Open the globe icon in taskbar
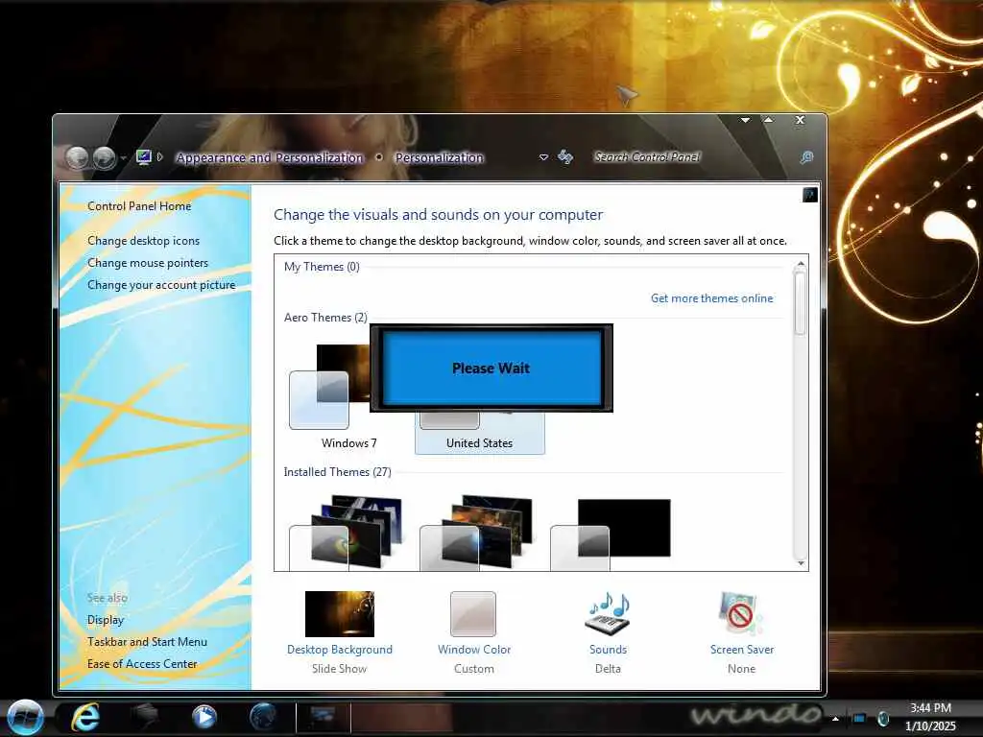983x737 pixels. click(263, 717)
